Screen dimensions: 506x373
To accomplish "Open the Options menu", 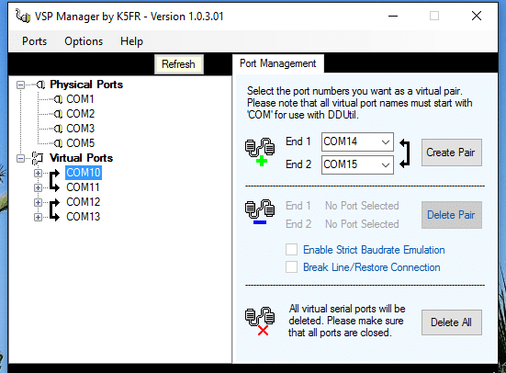I will pos(84,41).
